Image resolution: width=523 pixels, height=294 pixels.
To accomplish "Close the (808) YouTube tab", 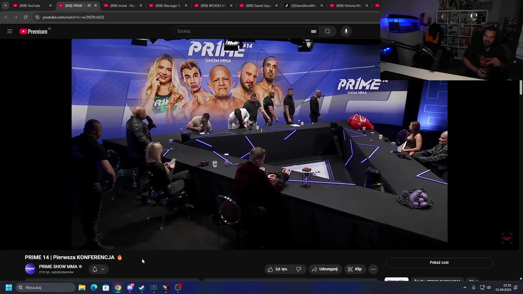I will click(x=50, y=6).
